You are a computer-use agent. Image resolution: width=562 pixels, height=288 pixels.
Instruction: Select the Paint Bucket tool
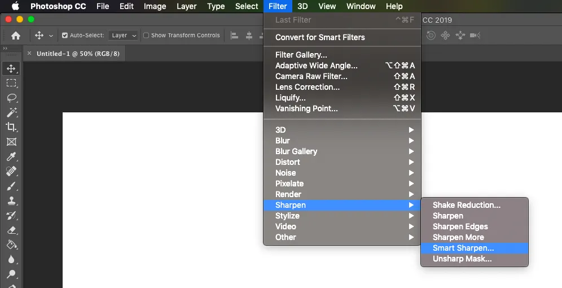11,245
